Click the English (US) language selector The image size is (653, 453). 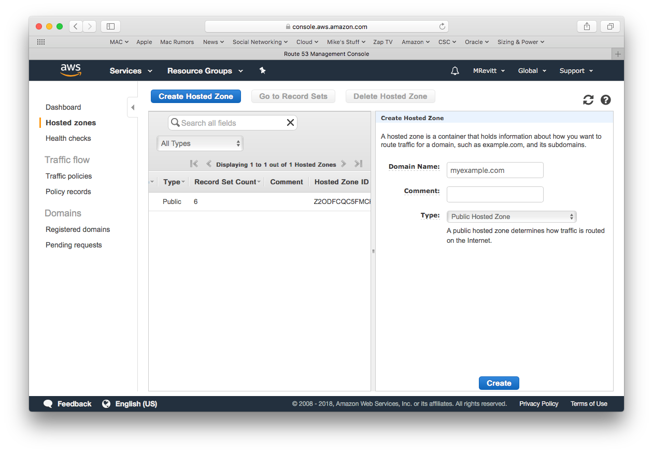coord(136,404)
